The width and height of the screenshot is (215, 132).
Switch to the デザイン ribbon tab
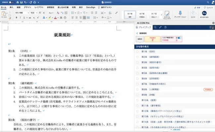pyautogui.click(x=27, y=7)
